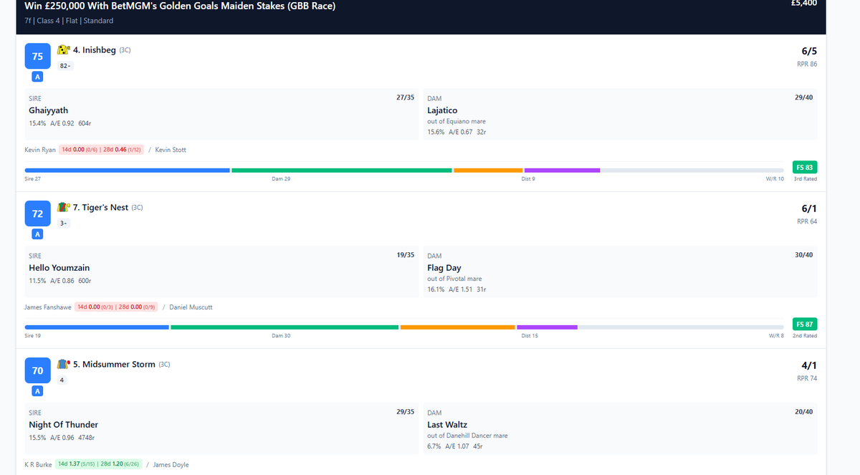The height and width of the screenshot is (475, 860).
Task: Select the blue 70 rating badge
Action: 37,370
